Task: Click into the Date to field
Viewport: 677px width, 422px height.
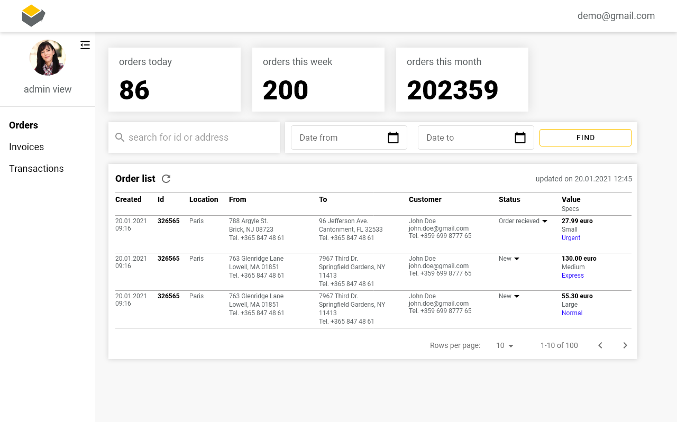Action: pyautogui.click(x=476, y=137)
